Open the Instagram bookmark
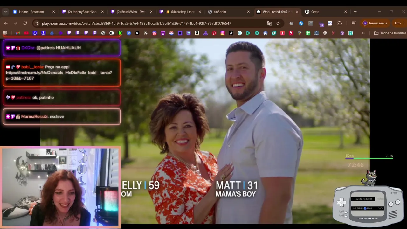 223,33
